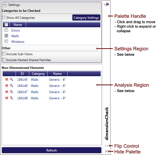The height and width of the screenshot is (155, 161).
Task: Sort by the Category column header
Action: (x=38, y=74)
